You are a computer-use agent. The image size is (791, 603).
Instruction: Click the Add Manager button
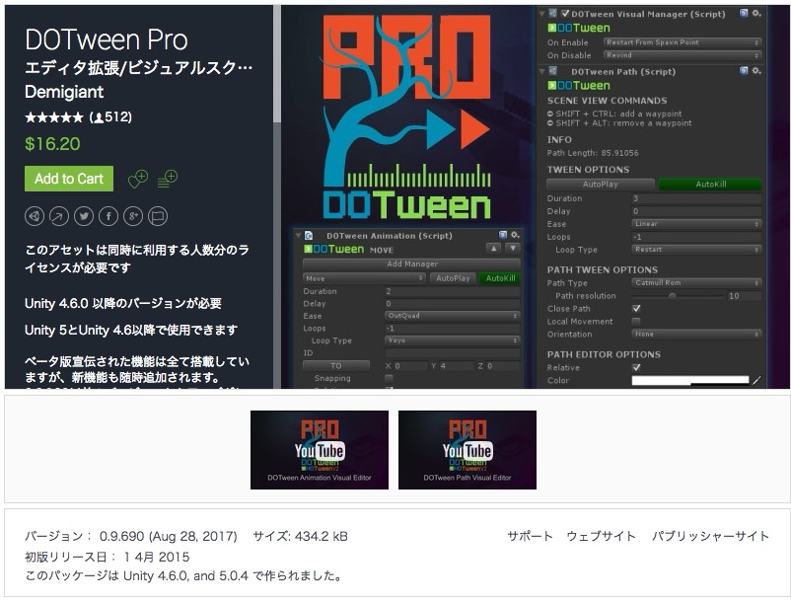tap(411, 264)
